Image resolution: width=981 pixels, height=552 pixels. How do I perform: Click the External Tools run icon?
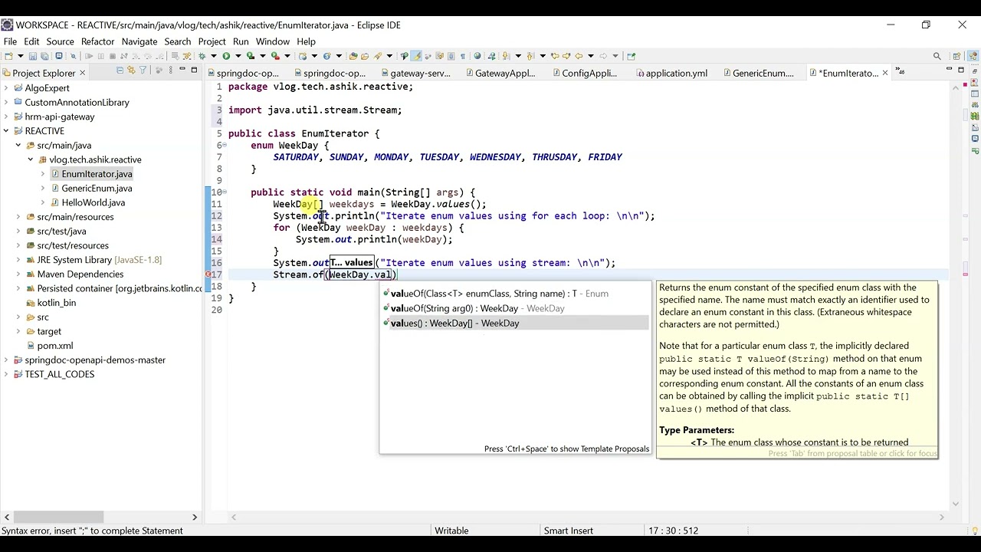tap(274, 56)
